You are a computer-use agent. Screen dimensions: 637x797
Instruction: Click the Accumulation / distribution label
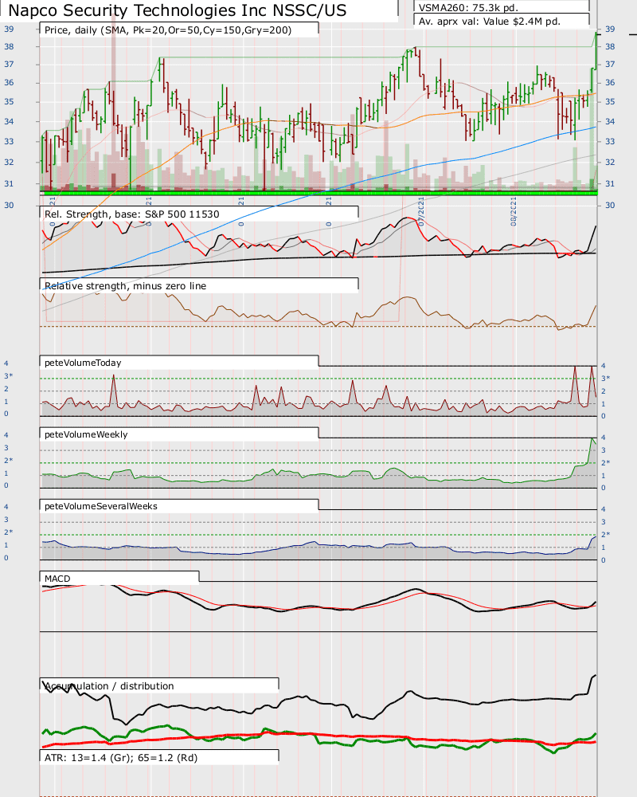pyautogui.click(x=109, y=685)
